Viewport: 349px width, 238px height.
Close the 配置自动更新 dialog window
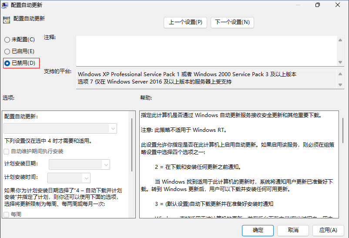pos(338,5)
